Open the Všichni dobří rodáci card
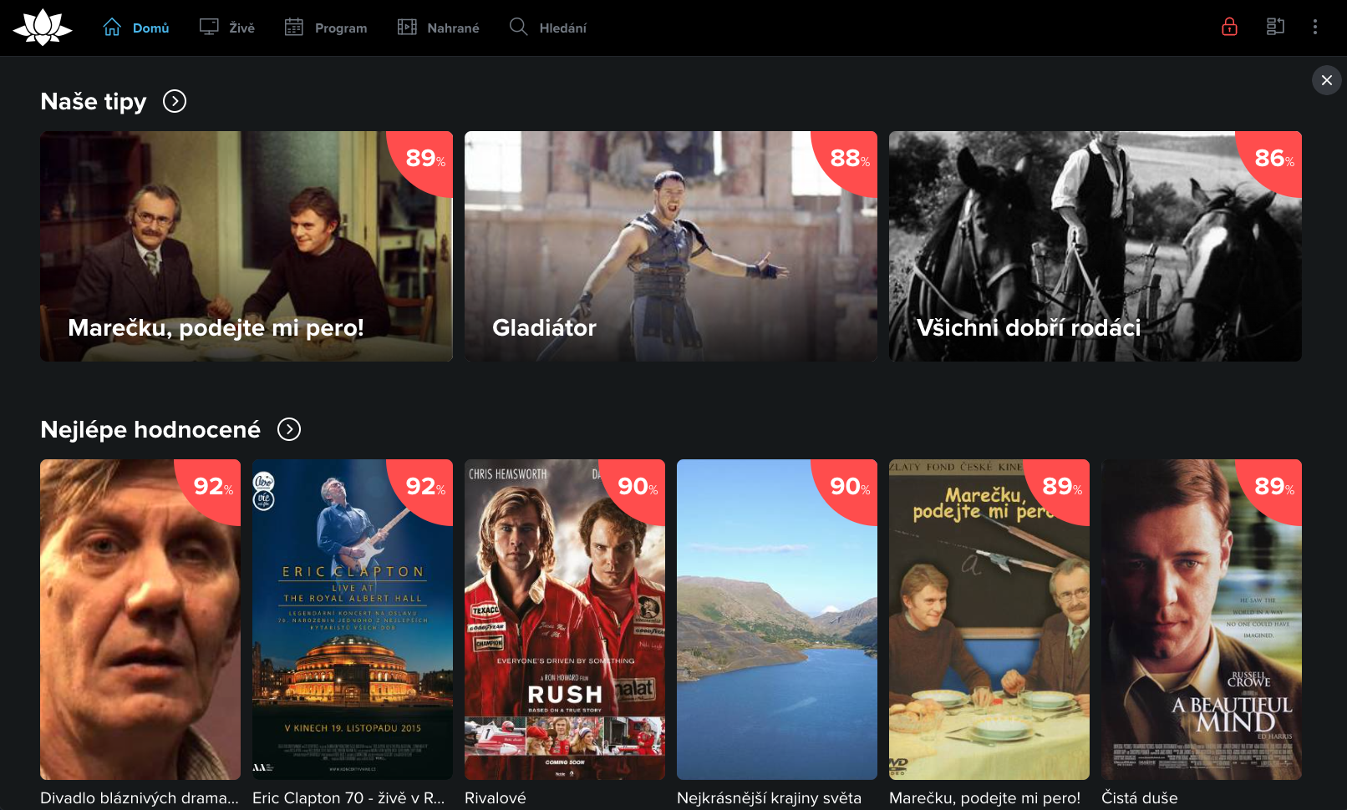The image size is (1347, 810). tap(1095, 246)
